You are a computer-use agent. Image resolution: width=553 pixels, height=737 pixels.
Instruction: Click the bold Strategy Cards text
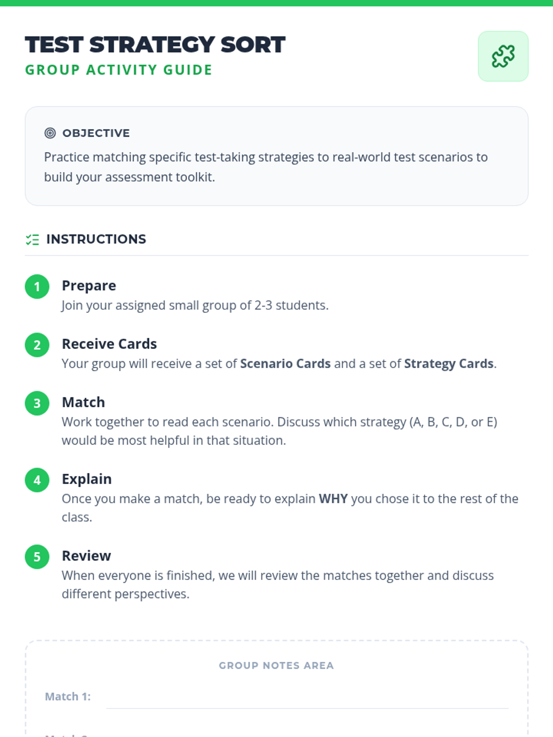point(449,363)
